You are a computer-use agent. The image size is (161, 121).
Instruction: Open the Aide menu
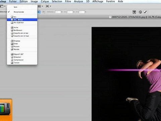(x=120, y=1)
